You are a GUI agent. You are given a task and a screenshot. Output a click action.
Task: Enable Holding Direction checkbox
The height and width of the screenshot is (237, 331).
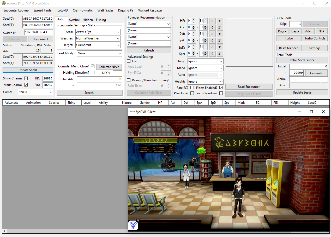(93, 73)
